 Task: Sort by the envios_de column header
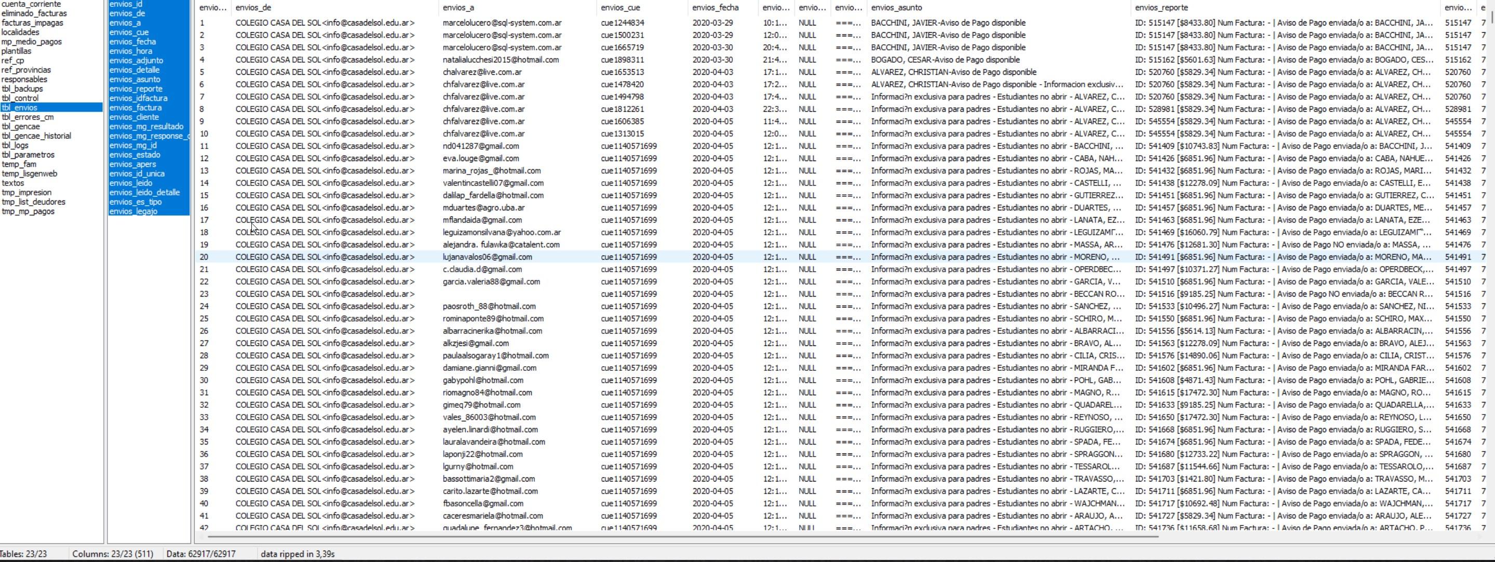pyautogui.click(x=253, y=8)
